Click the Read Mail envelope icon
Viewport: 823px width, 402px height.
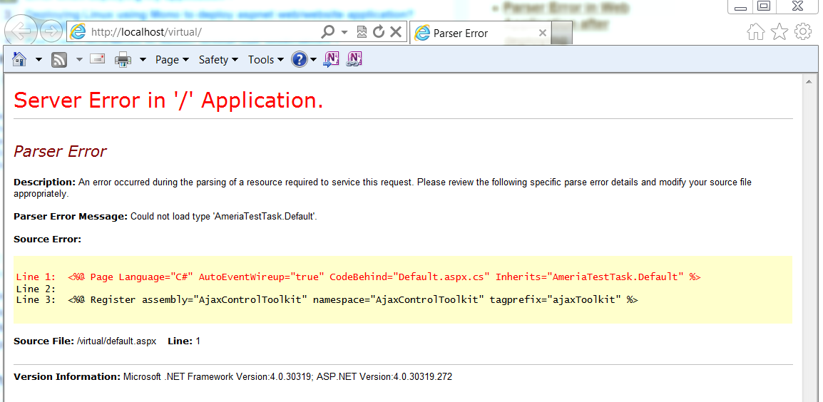[98, 58]
